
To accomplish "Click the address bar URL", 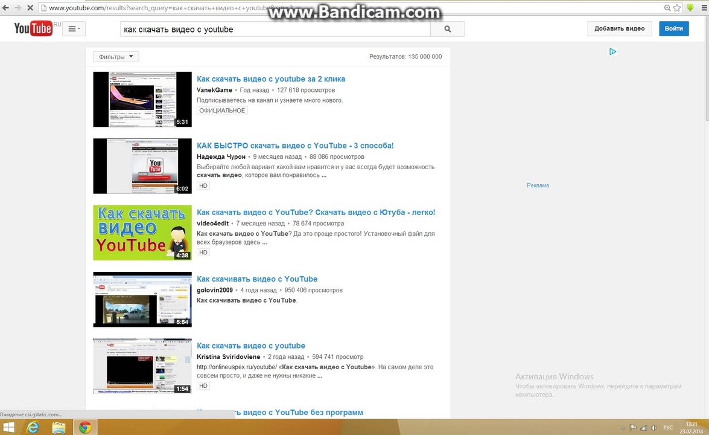I will click(172, 8).
